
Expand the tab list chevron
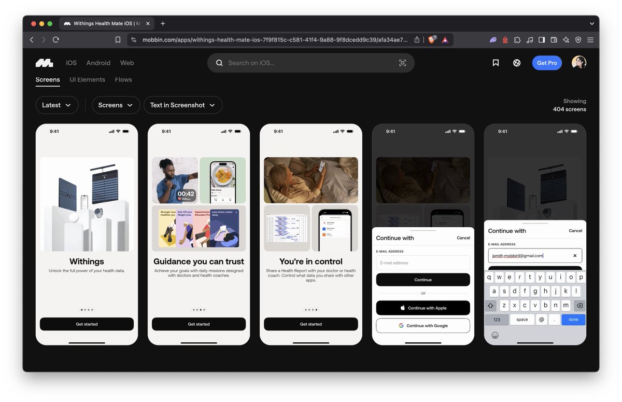[x=592, y=23]
